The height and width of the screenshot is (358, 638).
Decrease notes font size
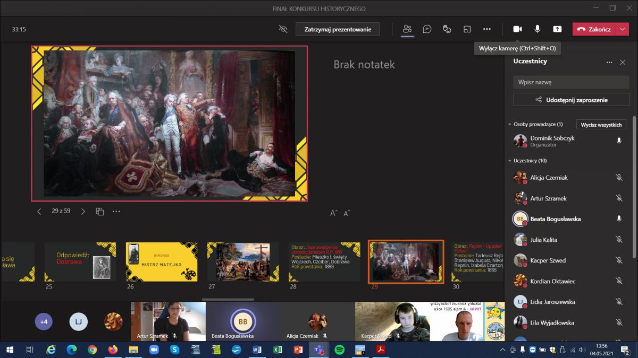[x=347, y=213]
